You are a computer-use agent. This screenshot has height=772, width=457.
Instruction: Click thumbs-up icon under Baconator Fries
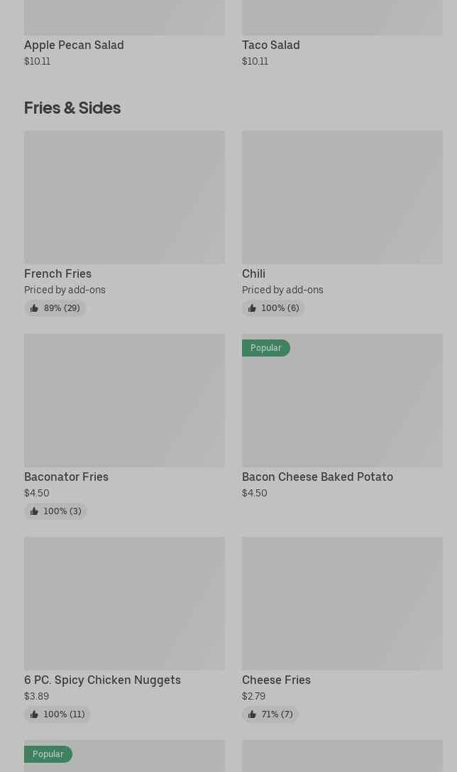pos(34,511)
